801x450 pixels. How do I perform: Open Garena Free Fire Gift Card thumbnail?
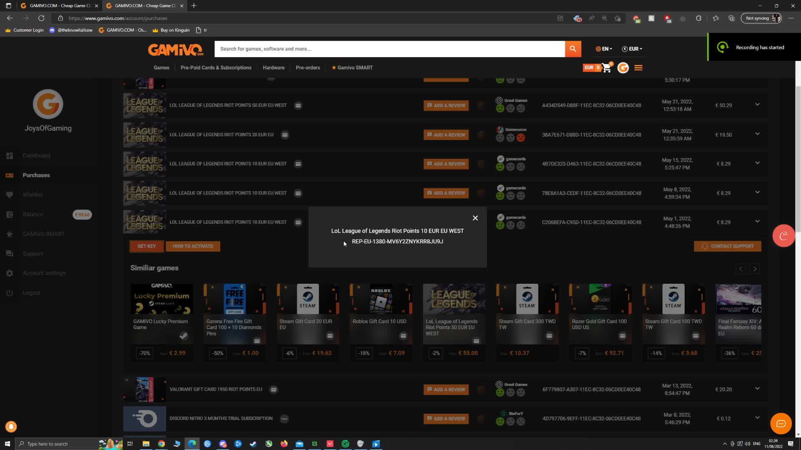[x=234, y=299]
